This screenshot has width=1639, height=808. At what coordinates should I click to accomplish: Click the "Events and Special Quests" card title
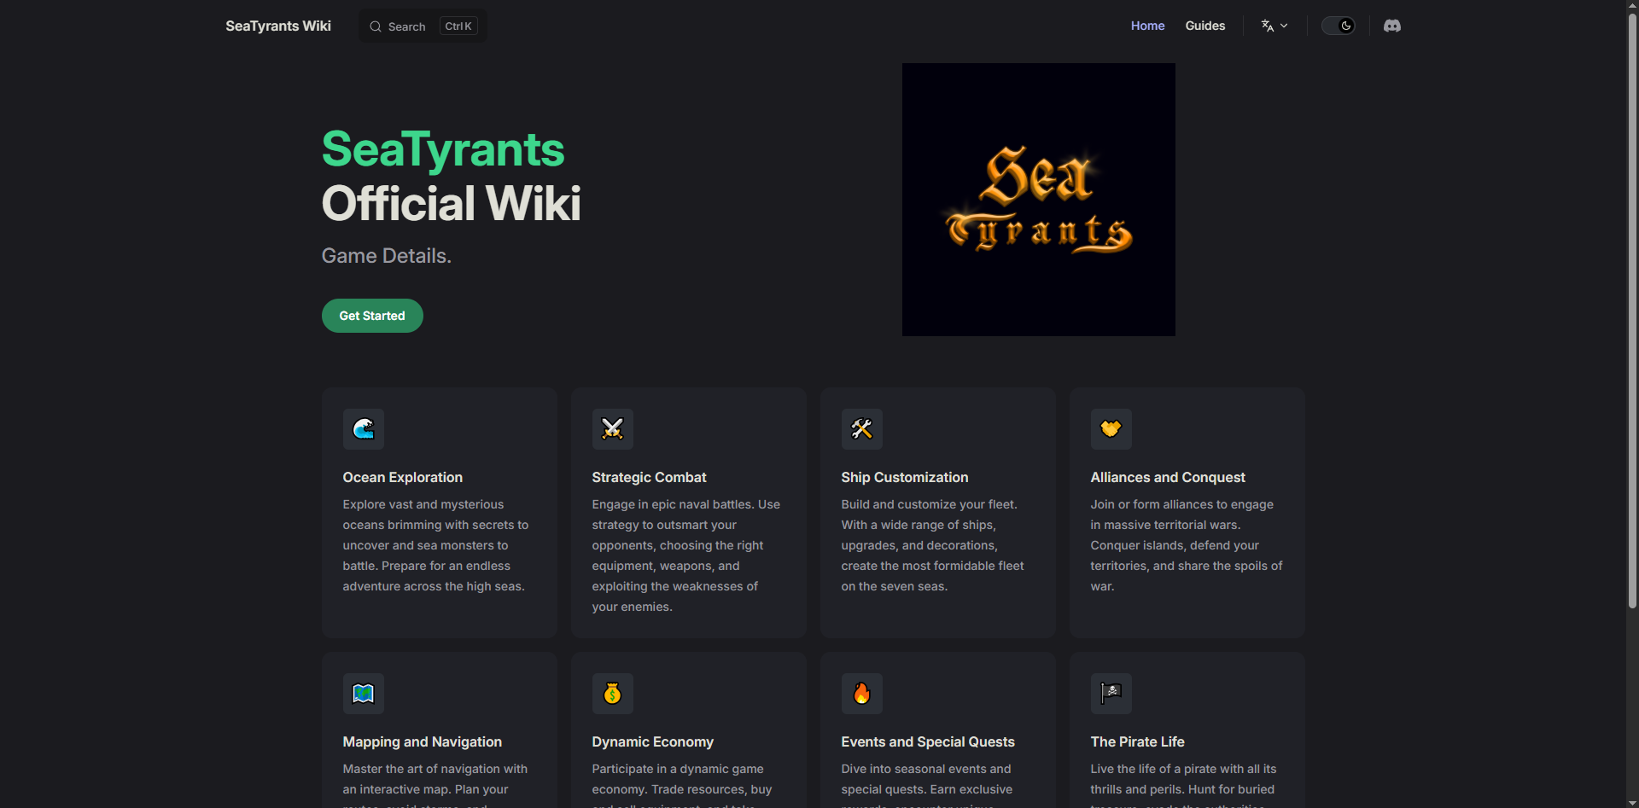pos(928,741)
